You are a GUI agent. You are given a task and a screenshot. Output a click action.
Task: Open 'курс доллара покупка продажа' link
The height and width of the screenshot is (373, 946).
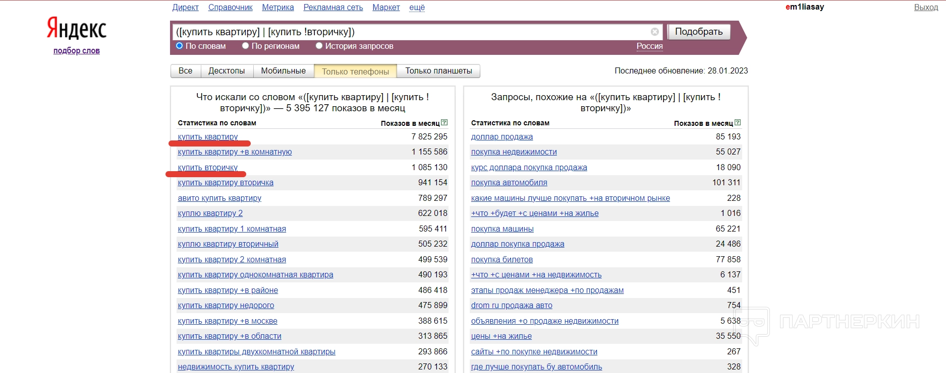529,167
